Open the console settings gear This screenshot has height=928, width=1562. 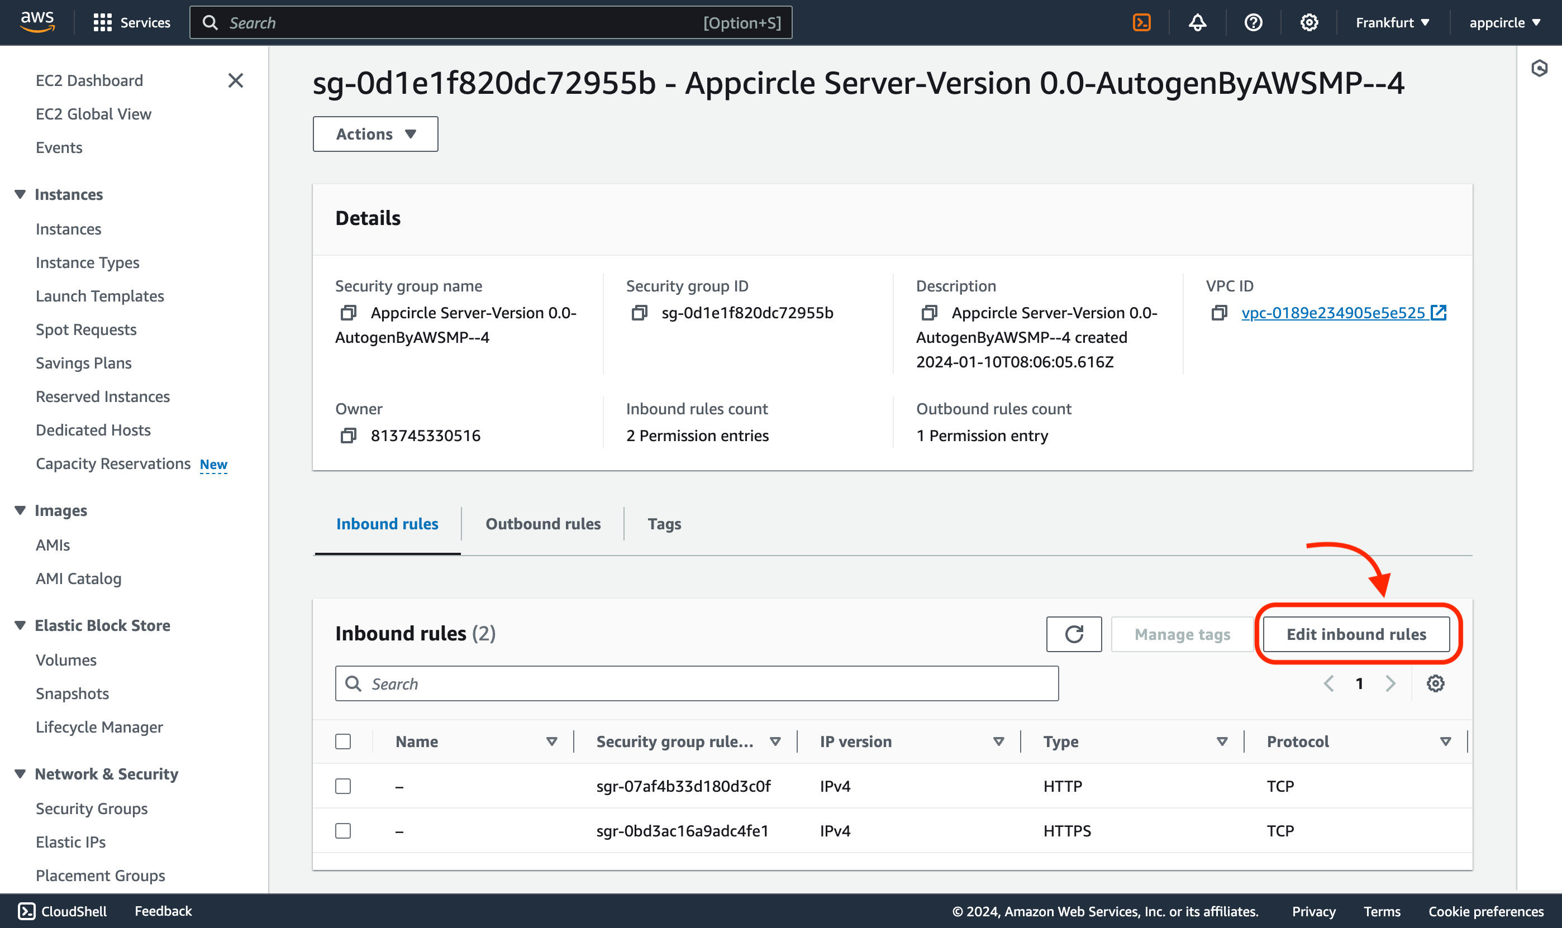[x=1309, y=22]
